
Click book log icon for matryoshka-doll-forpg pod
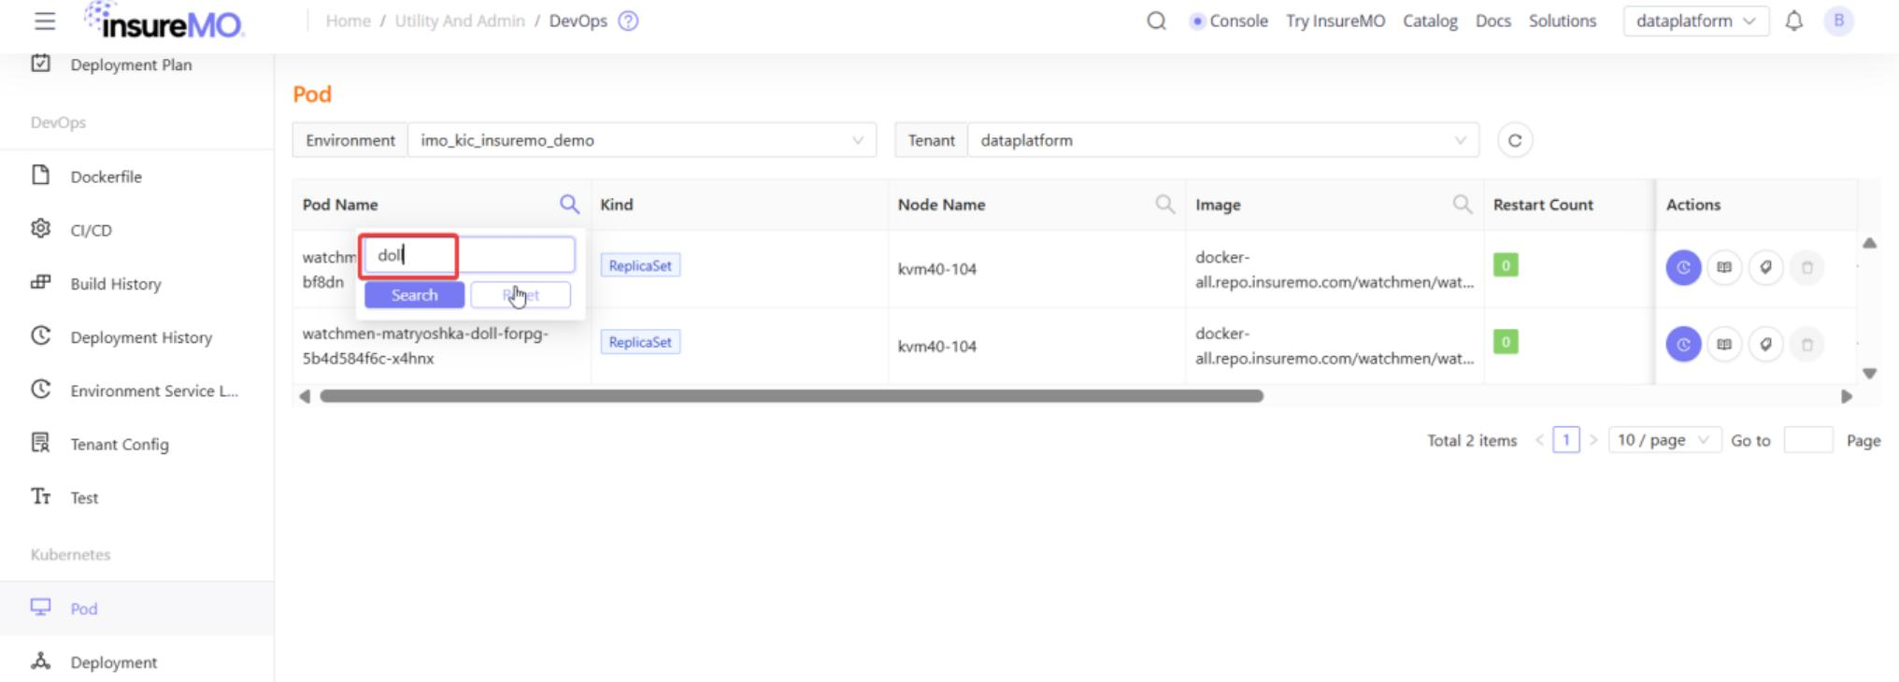click(1724, 345)
